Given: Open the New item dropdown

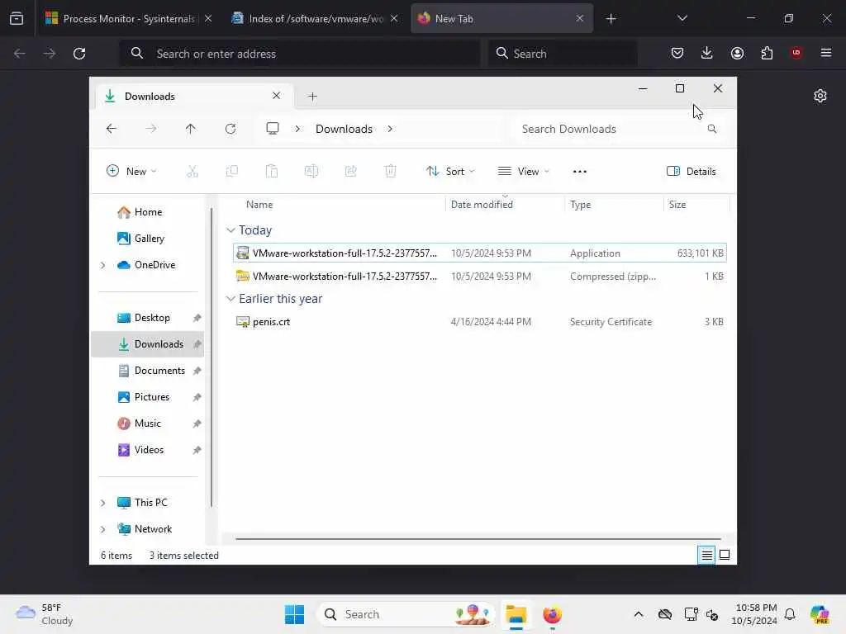Looking at the screenshot, I should tap(131, 172).
